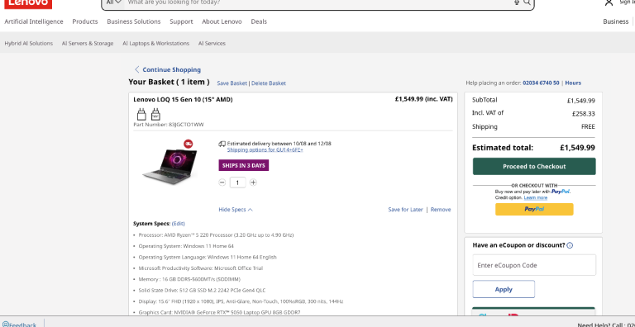This screenshot has width=635, height=327.
Task: Click the delivery truck icon
Action: click(x=222, y=144)
